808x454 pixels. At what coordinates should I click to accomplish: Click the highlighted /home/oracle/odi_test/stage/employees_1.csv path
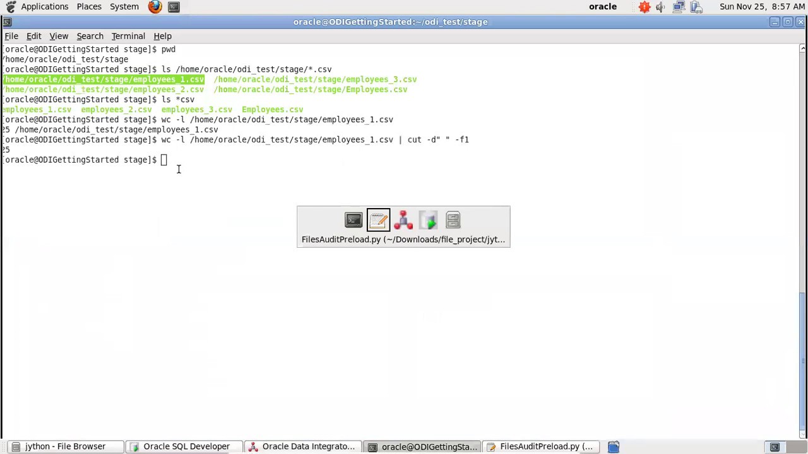coord(104,79)
